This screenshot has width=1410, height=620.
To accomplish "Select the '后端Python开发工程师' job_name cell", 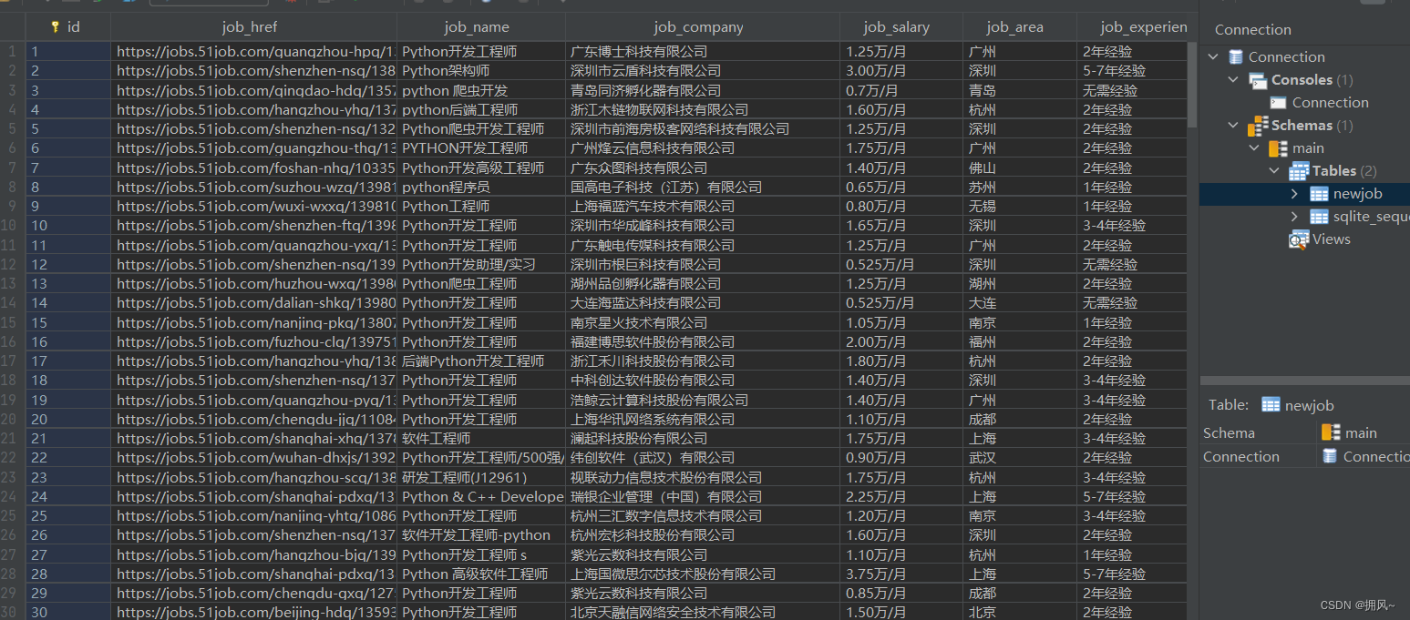I will [x=481, y=361].
